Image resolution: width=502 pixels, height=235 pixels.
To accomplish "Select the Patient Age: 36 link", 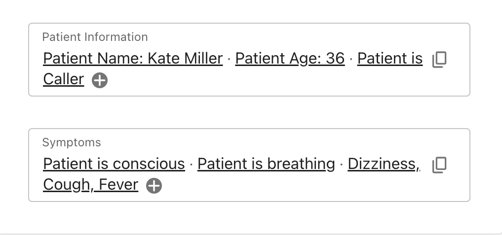I will point(290,59).
